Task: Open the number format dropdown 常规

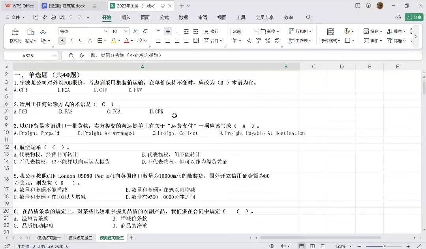Action: pyautogui.click(x=255, y=31)
